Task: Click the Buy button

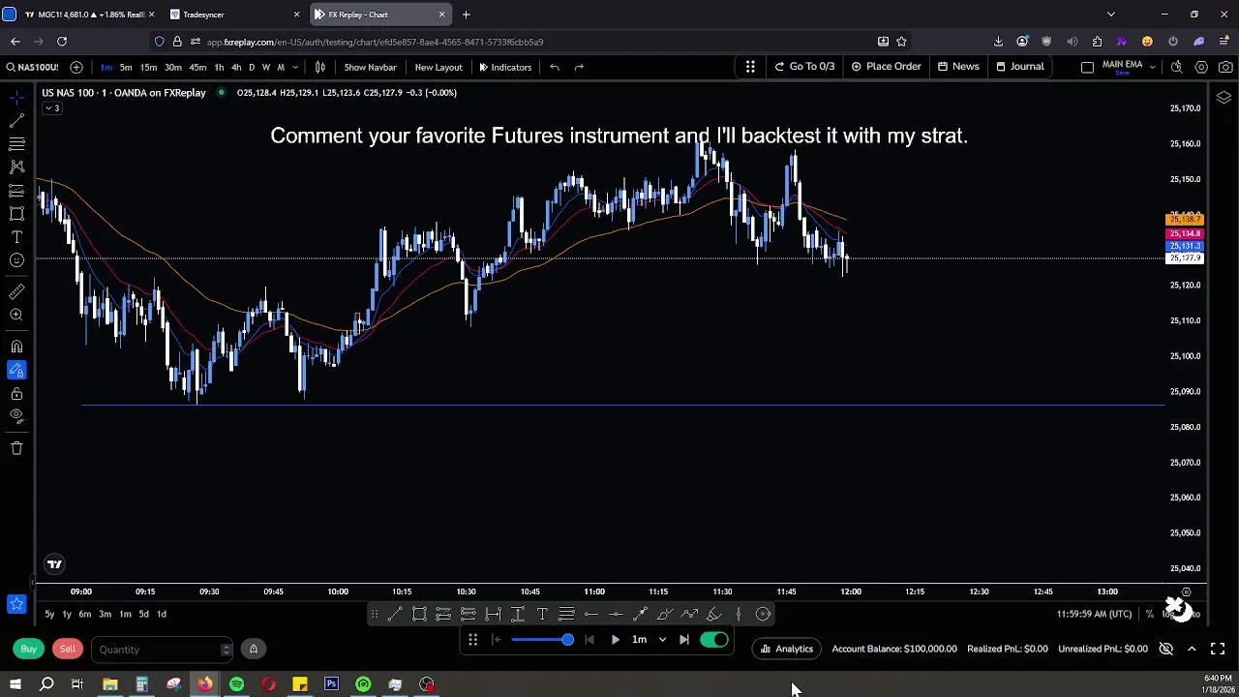Action: [x=29, y=649]
